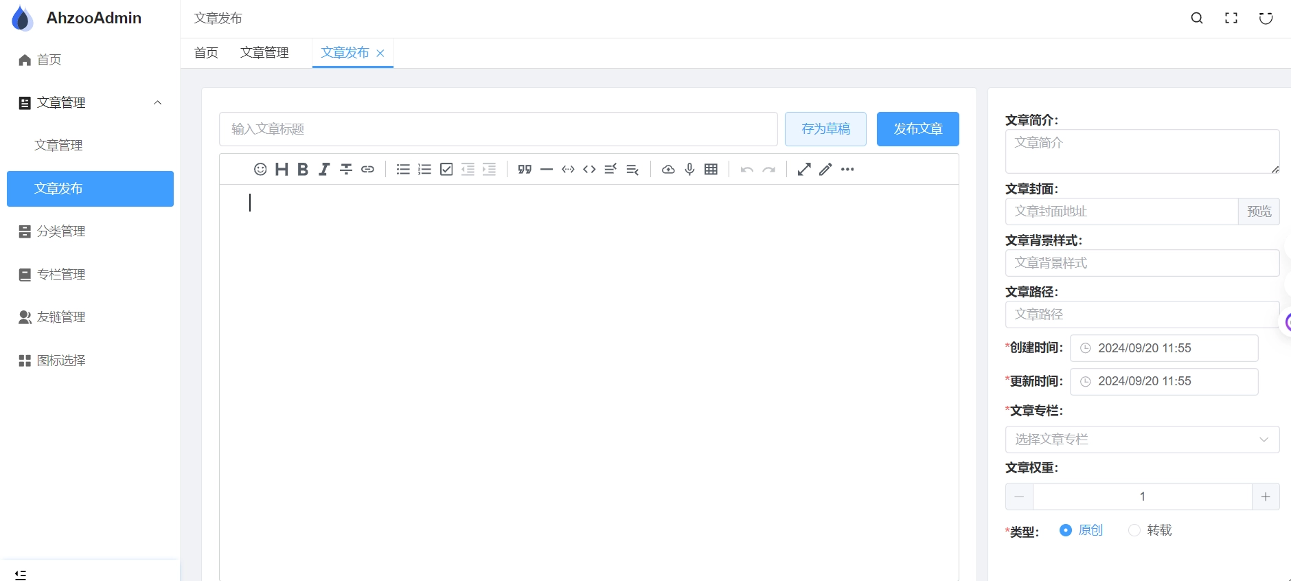Viewport: 1291px width, 581px height.
Task: Save article with 存为草稿 button
Action: 825,129
